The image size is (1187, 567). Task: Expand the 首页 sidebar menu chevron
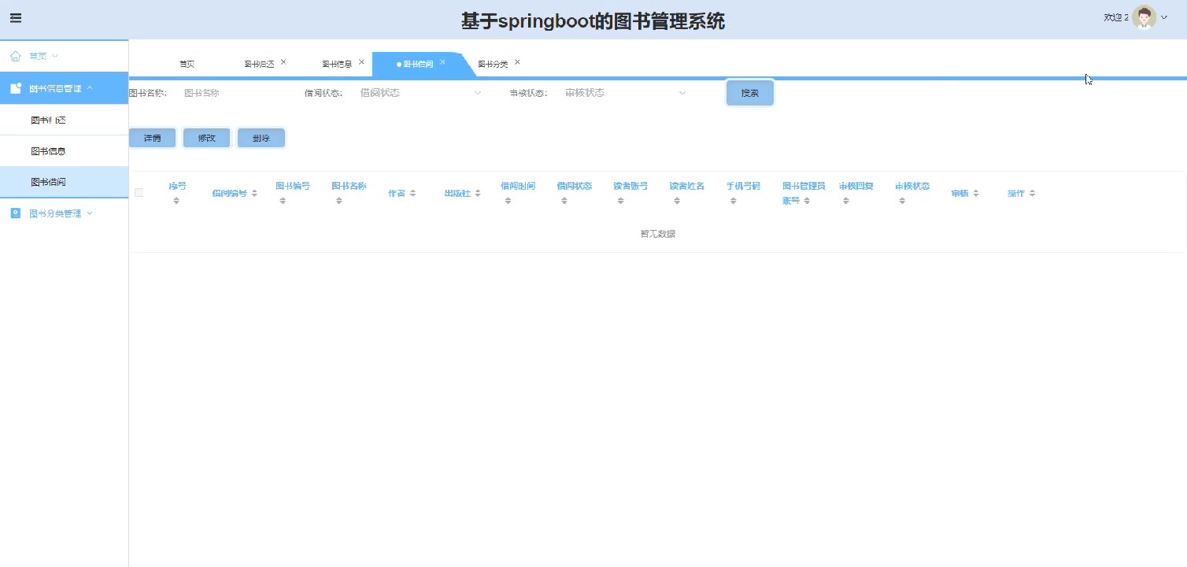tap(55, 56)
